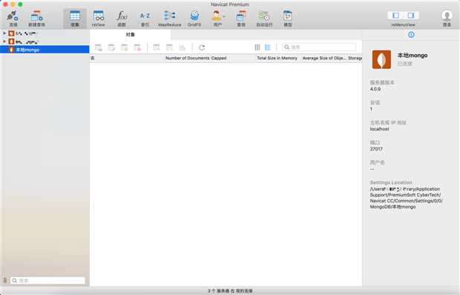Click the small icon beside sidebar search box
Screen dimensions: 460x295
coord(5,280)
